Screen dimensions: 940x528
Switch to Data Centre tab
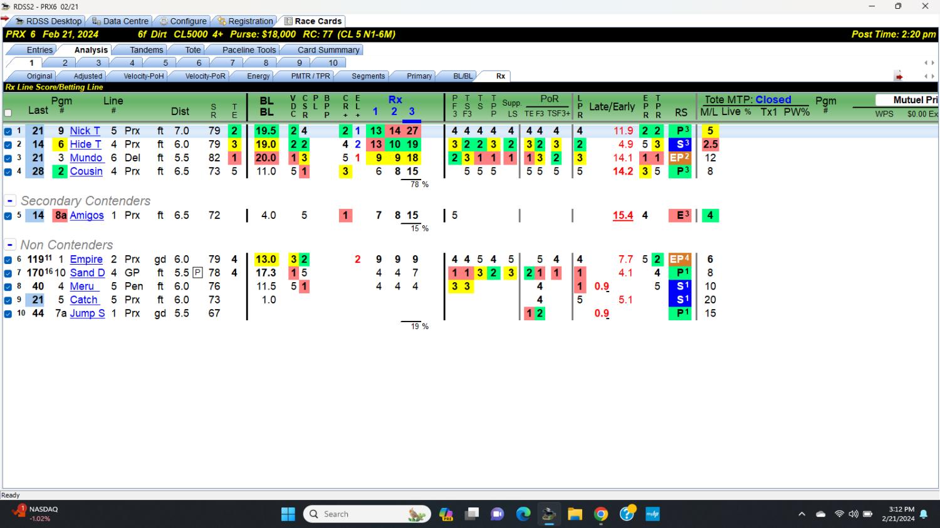point(120,21)
